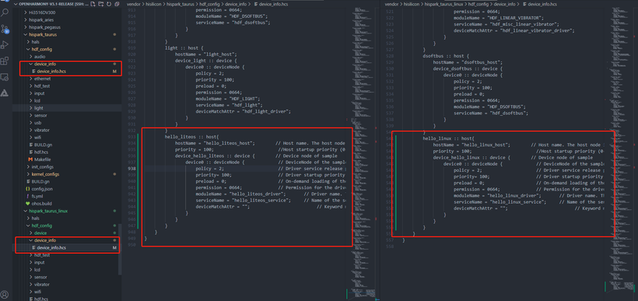
Task: Collapse all folders in explorer
Action: 117,4
